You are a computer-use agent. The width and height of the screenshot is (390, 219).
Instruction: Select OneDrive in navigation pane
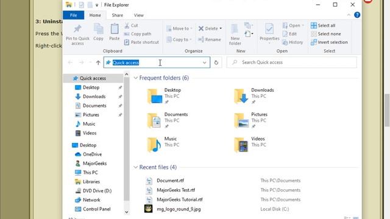pos(92,154)
